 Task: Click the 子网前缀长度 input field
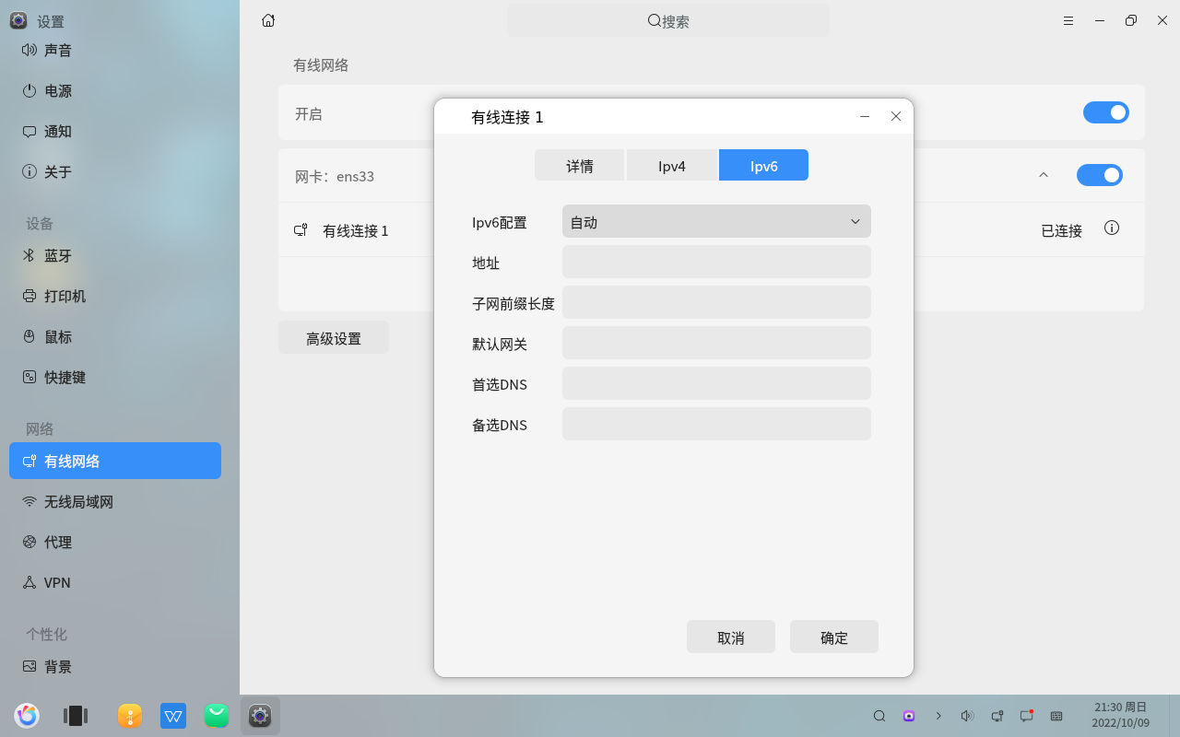tap(716, 302)
